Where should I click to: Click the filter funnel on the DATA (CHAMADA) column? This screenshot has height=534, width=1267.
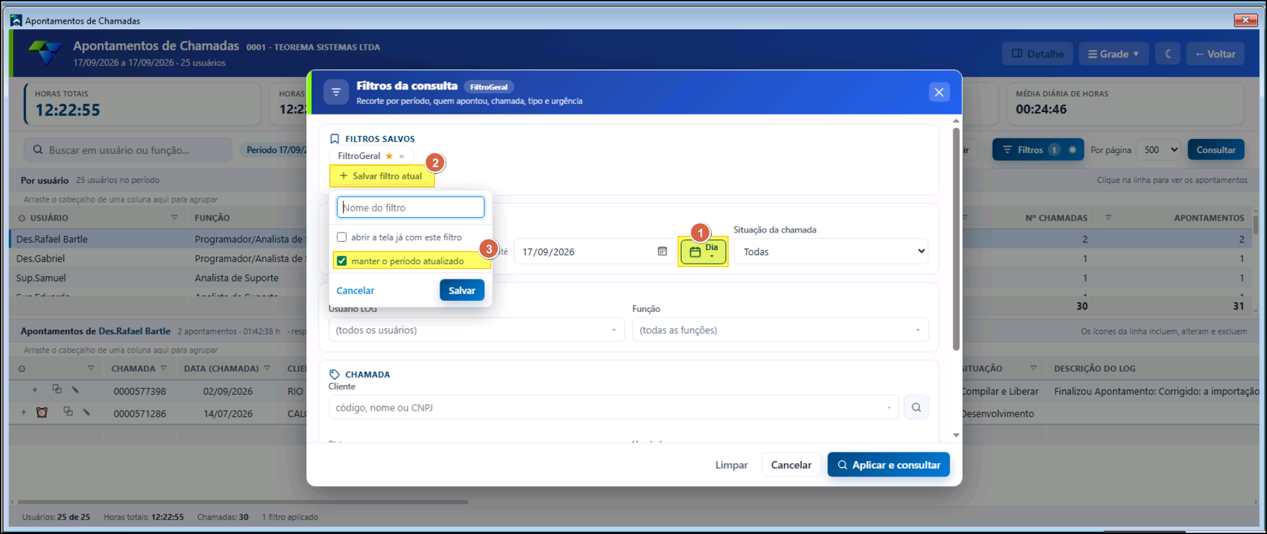[267, 368]
